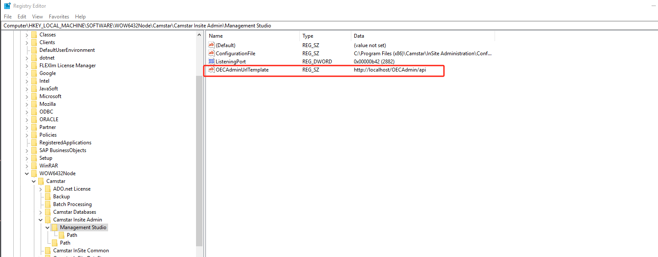The width and height of the screenshot is (658, 257).
Task: Select the Policies folder icon
Action: 34,135
